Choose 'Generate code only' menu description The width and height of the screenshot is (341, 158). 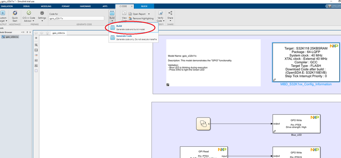(136, 39)
